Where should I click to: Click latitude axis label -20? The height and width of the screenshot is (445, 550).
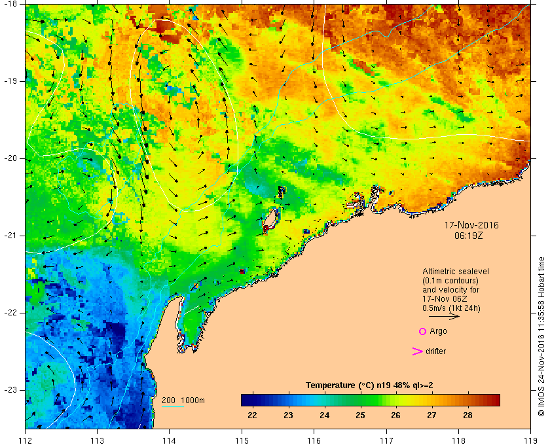[10, 158]
